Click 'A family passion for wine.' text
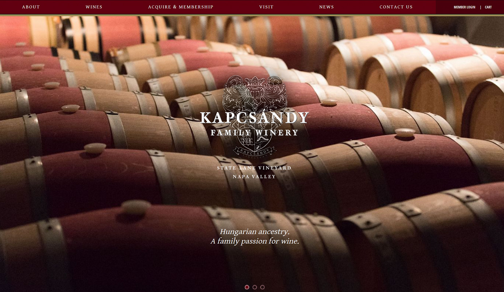 [x=255, y=241]
